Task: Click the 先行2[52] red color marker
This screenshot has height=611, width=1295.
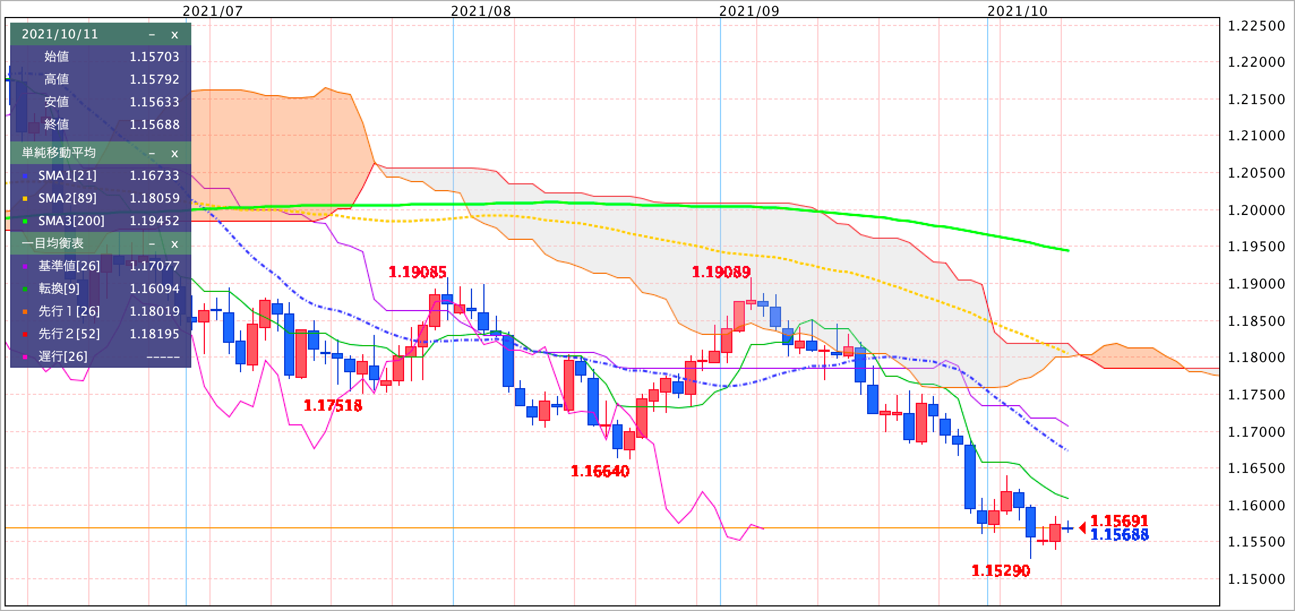Action: click(25, 335)
